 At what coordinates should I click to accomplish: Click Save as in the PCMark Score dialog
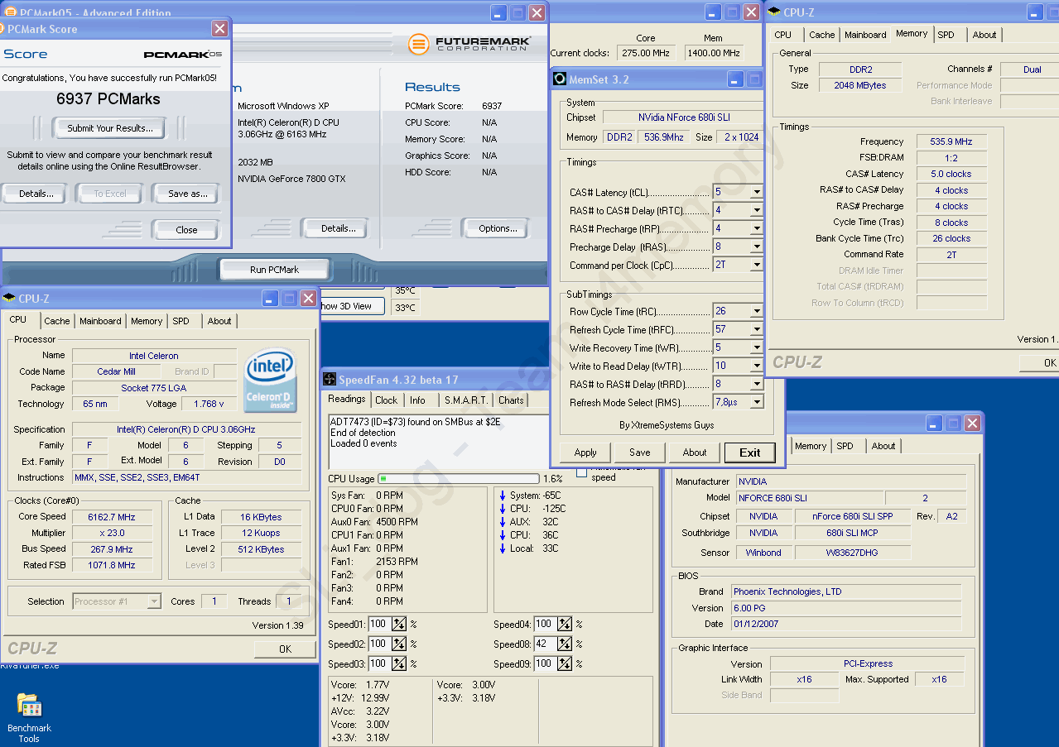click(187, 194)
